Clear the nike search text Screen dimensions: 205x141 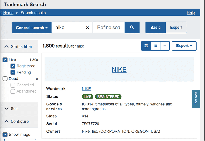87,28
